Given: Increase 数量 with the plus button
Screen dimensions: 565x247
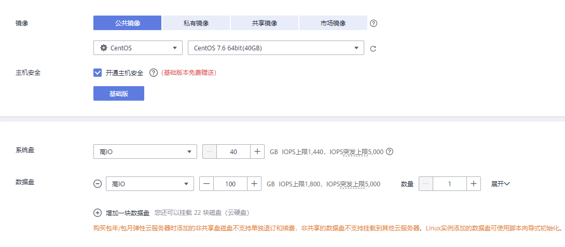Looking at the screenshot, I should [x=474, y=184].
